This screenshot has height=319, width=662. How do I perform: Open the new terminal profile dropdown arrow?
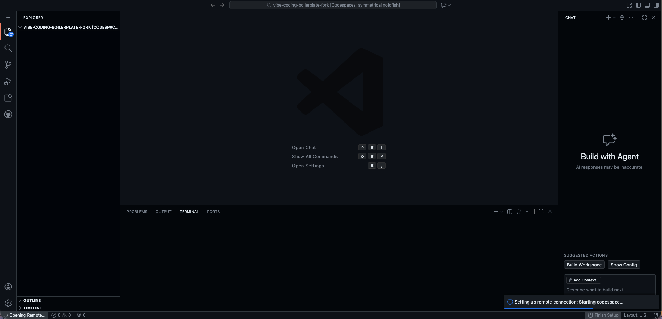pyautogui.click(x=502, y=212)
